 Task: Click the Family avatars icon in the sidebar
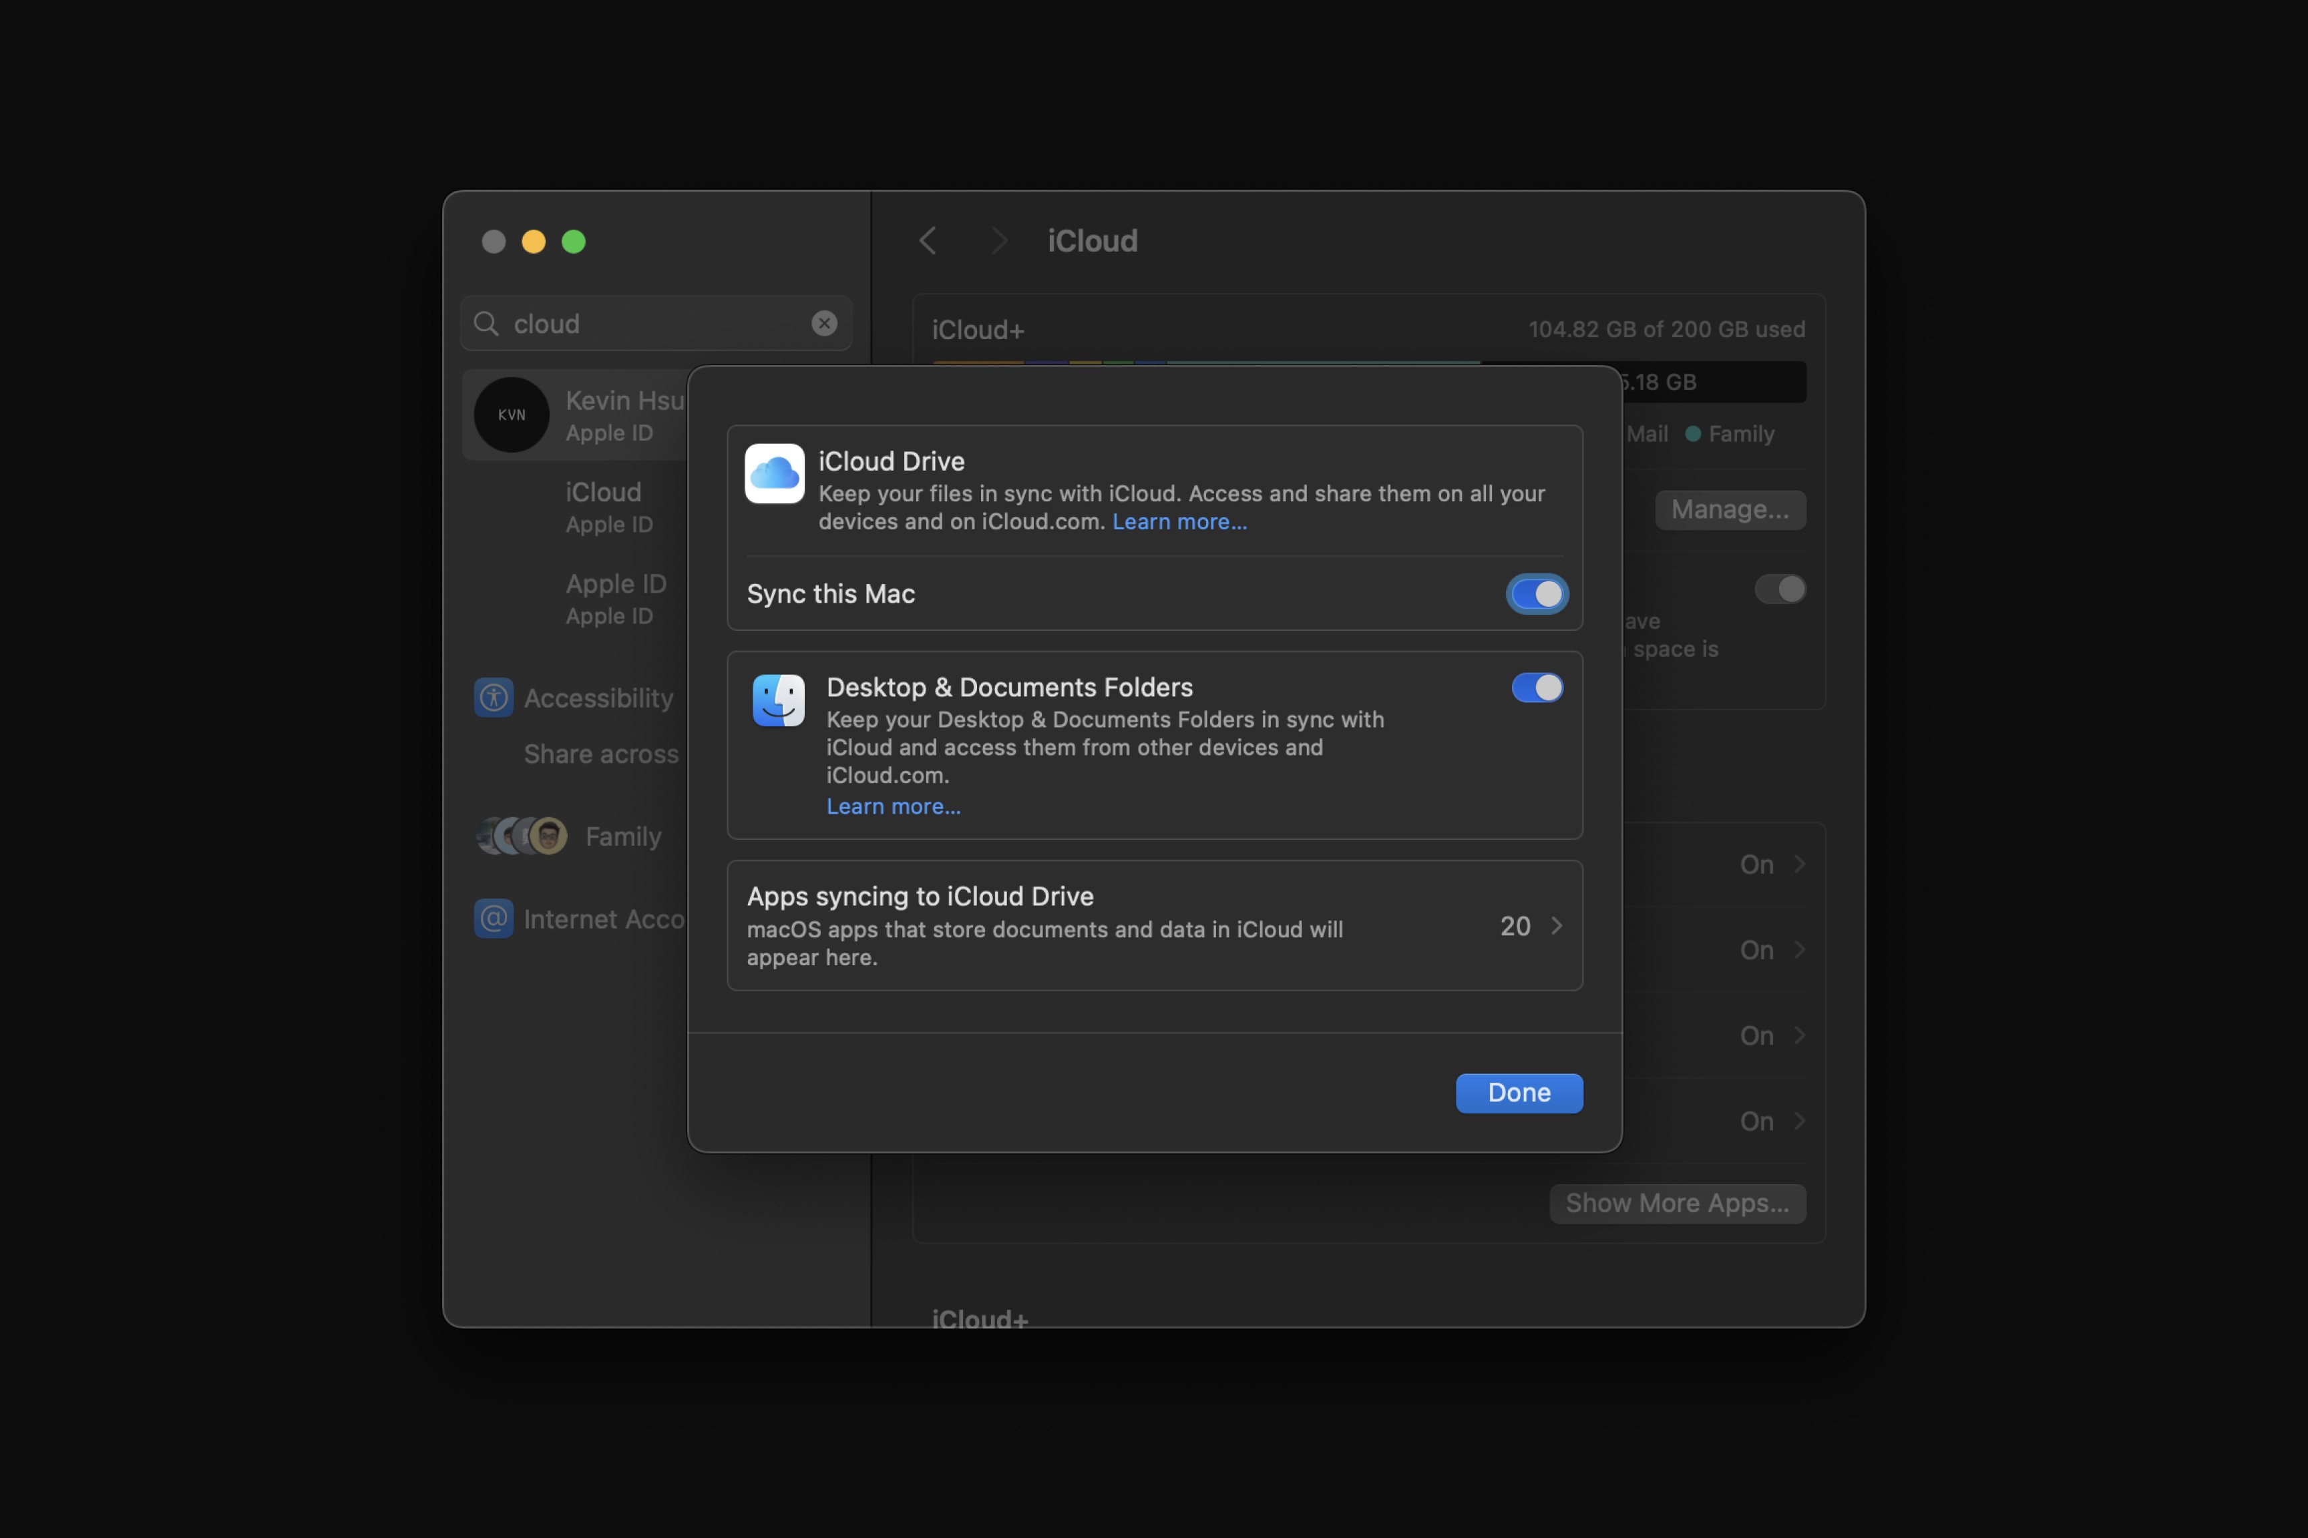point(522,836)
